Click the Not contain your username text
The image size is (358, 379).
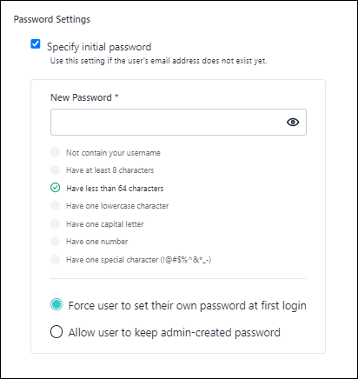[x=113, y=153]
